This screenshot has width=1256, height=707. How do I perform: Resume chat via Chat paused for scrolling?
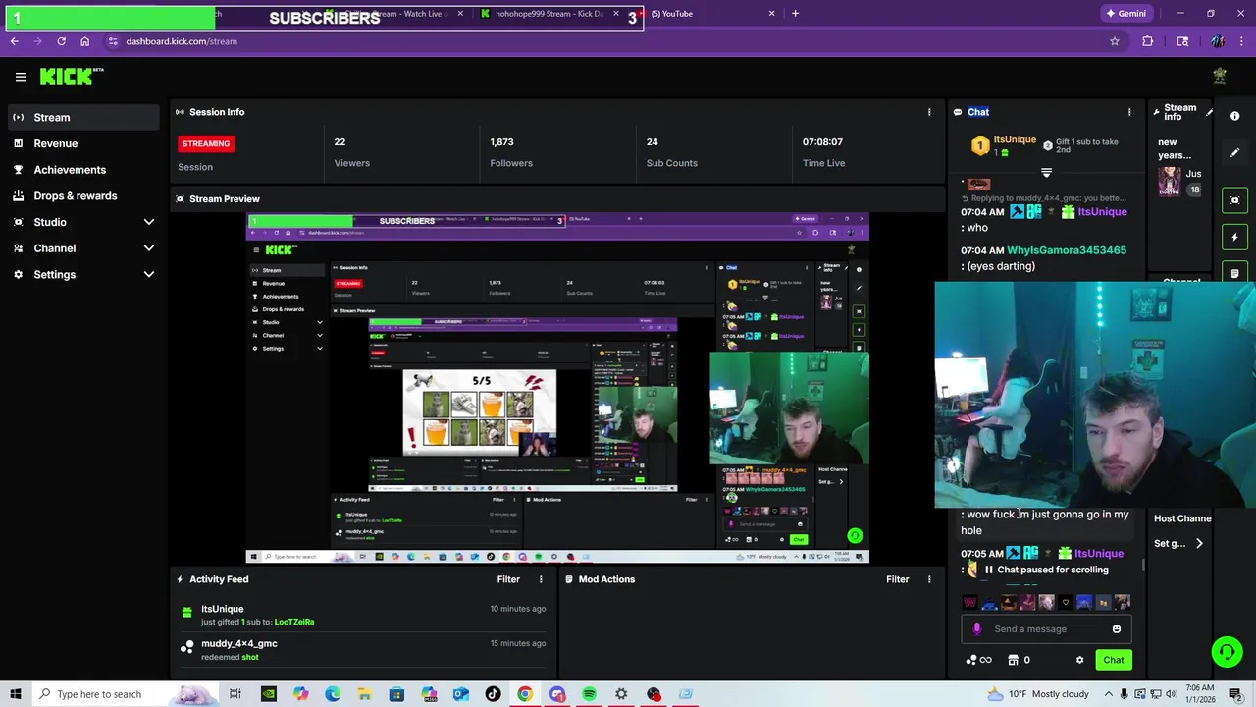coord(1046,570)
